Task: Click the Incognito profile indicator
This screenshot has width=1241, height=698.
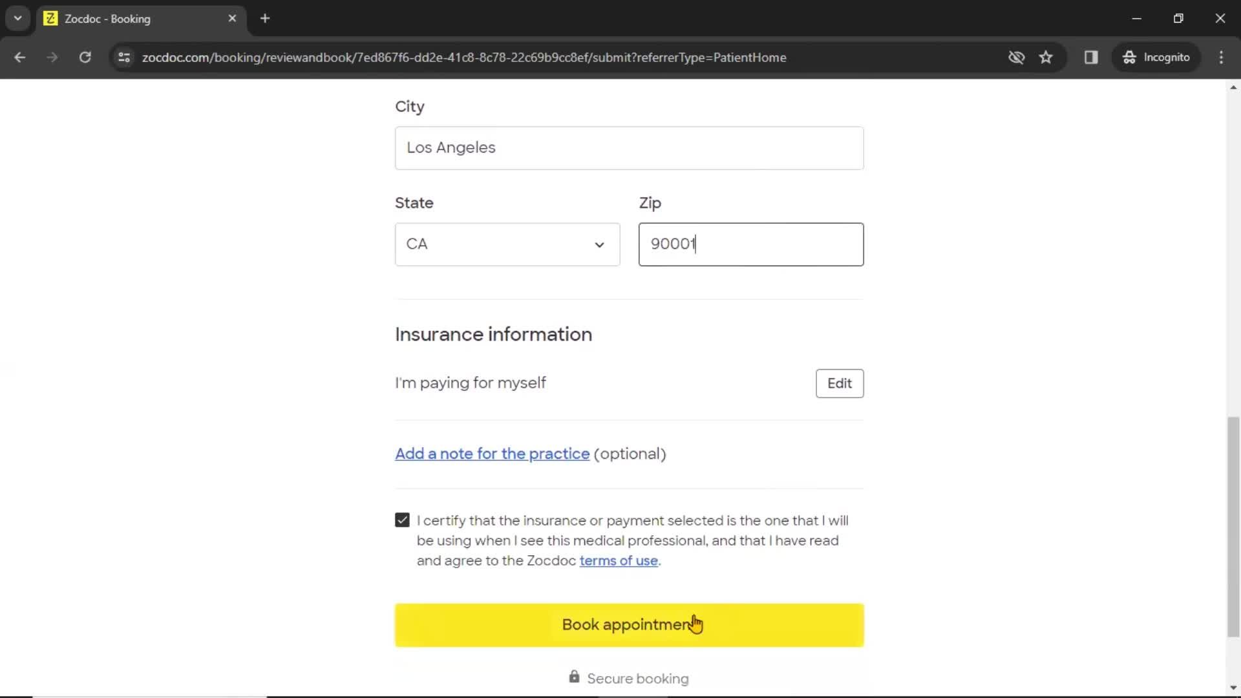Action: click(1156, 57)
